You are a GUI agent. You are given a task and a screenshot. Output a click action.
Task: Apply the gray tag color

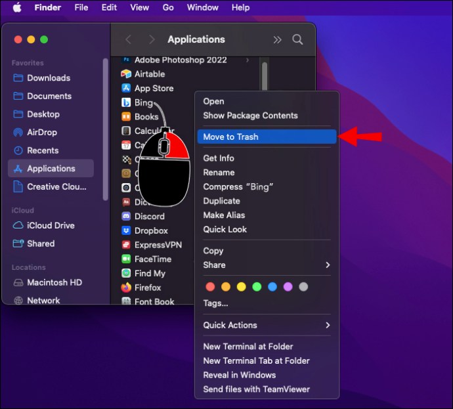click(303, 287)
